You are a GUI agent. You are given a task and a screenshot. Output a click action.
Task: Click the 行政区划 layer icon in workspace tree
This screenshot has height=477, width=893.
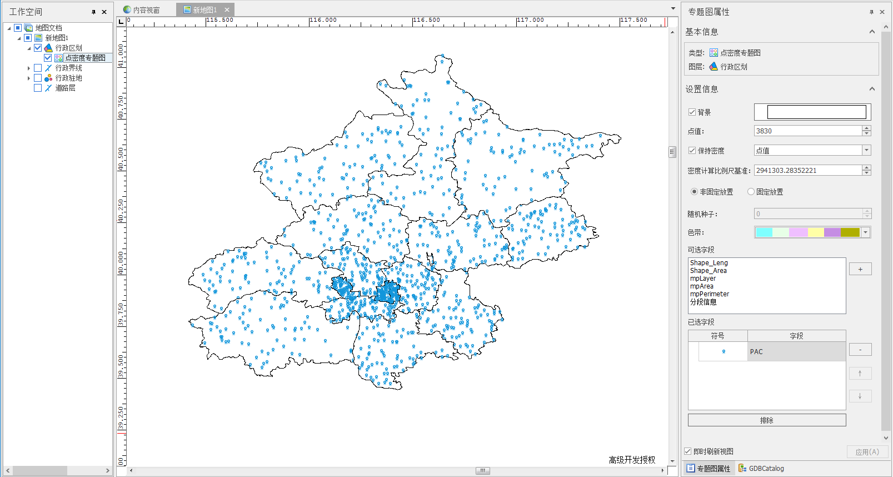[48, 48]
